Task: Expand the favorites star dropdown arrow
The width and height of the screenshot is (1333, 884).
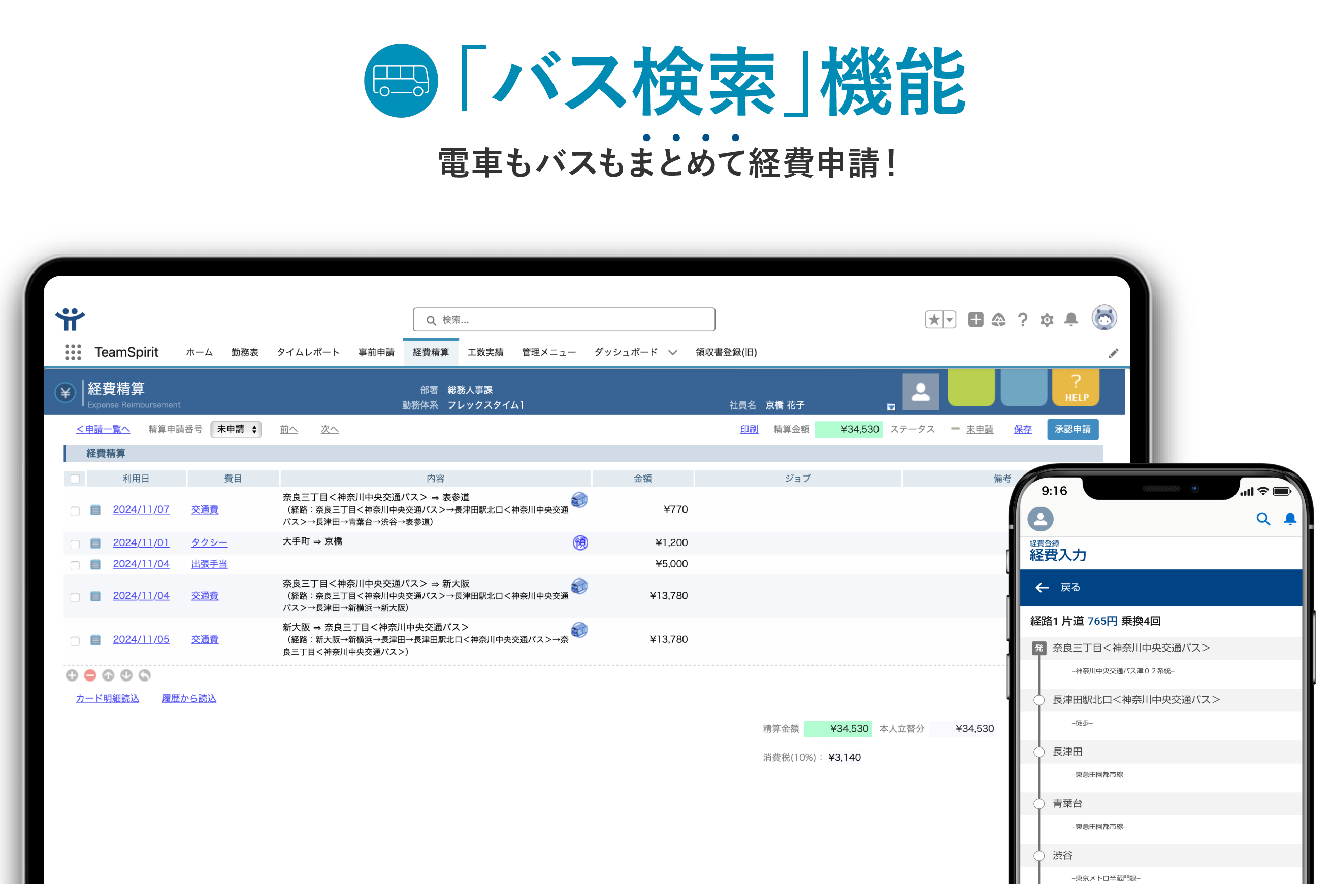Action: 950,320
